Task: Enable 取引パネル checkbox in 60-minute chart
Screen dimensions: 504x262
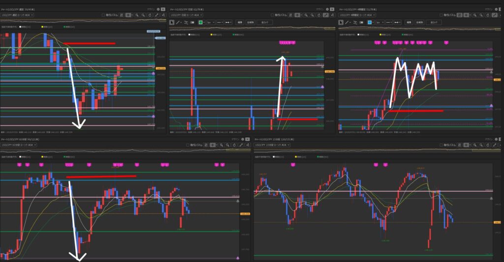Action: tap(188, 145)
